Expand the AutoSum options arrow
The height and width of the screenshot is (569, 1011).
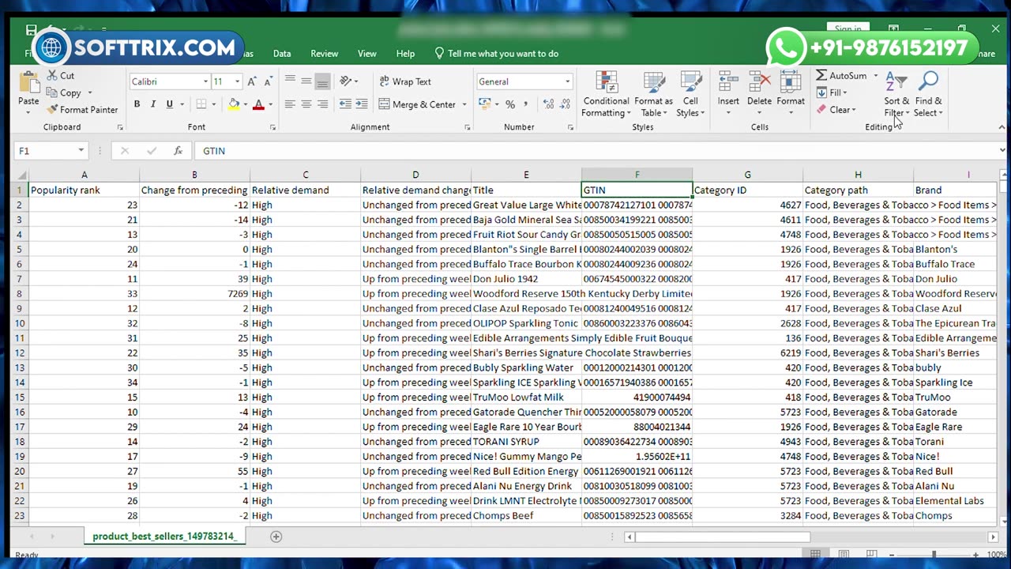click(x=875, y=76)
